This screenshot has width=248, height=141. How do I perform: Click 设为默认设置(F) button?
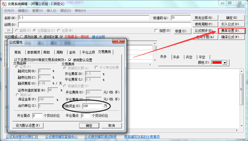click(x=28, y=125)
